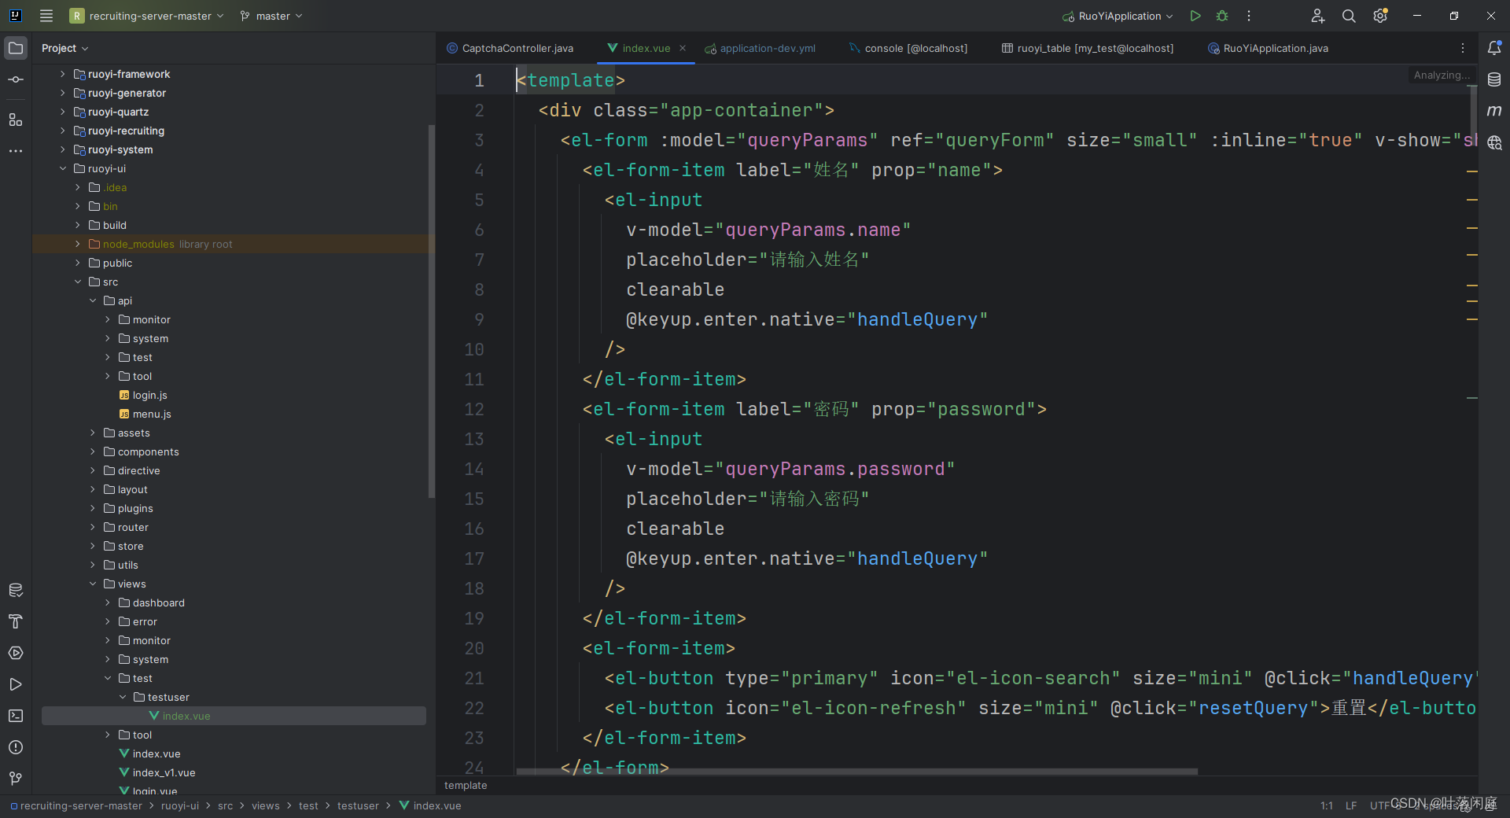Viewport: 1510px width, 818px height.
Task: Open the Git tool window
Action: (x=16, y=779)
